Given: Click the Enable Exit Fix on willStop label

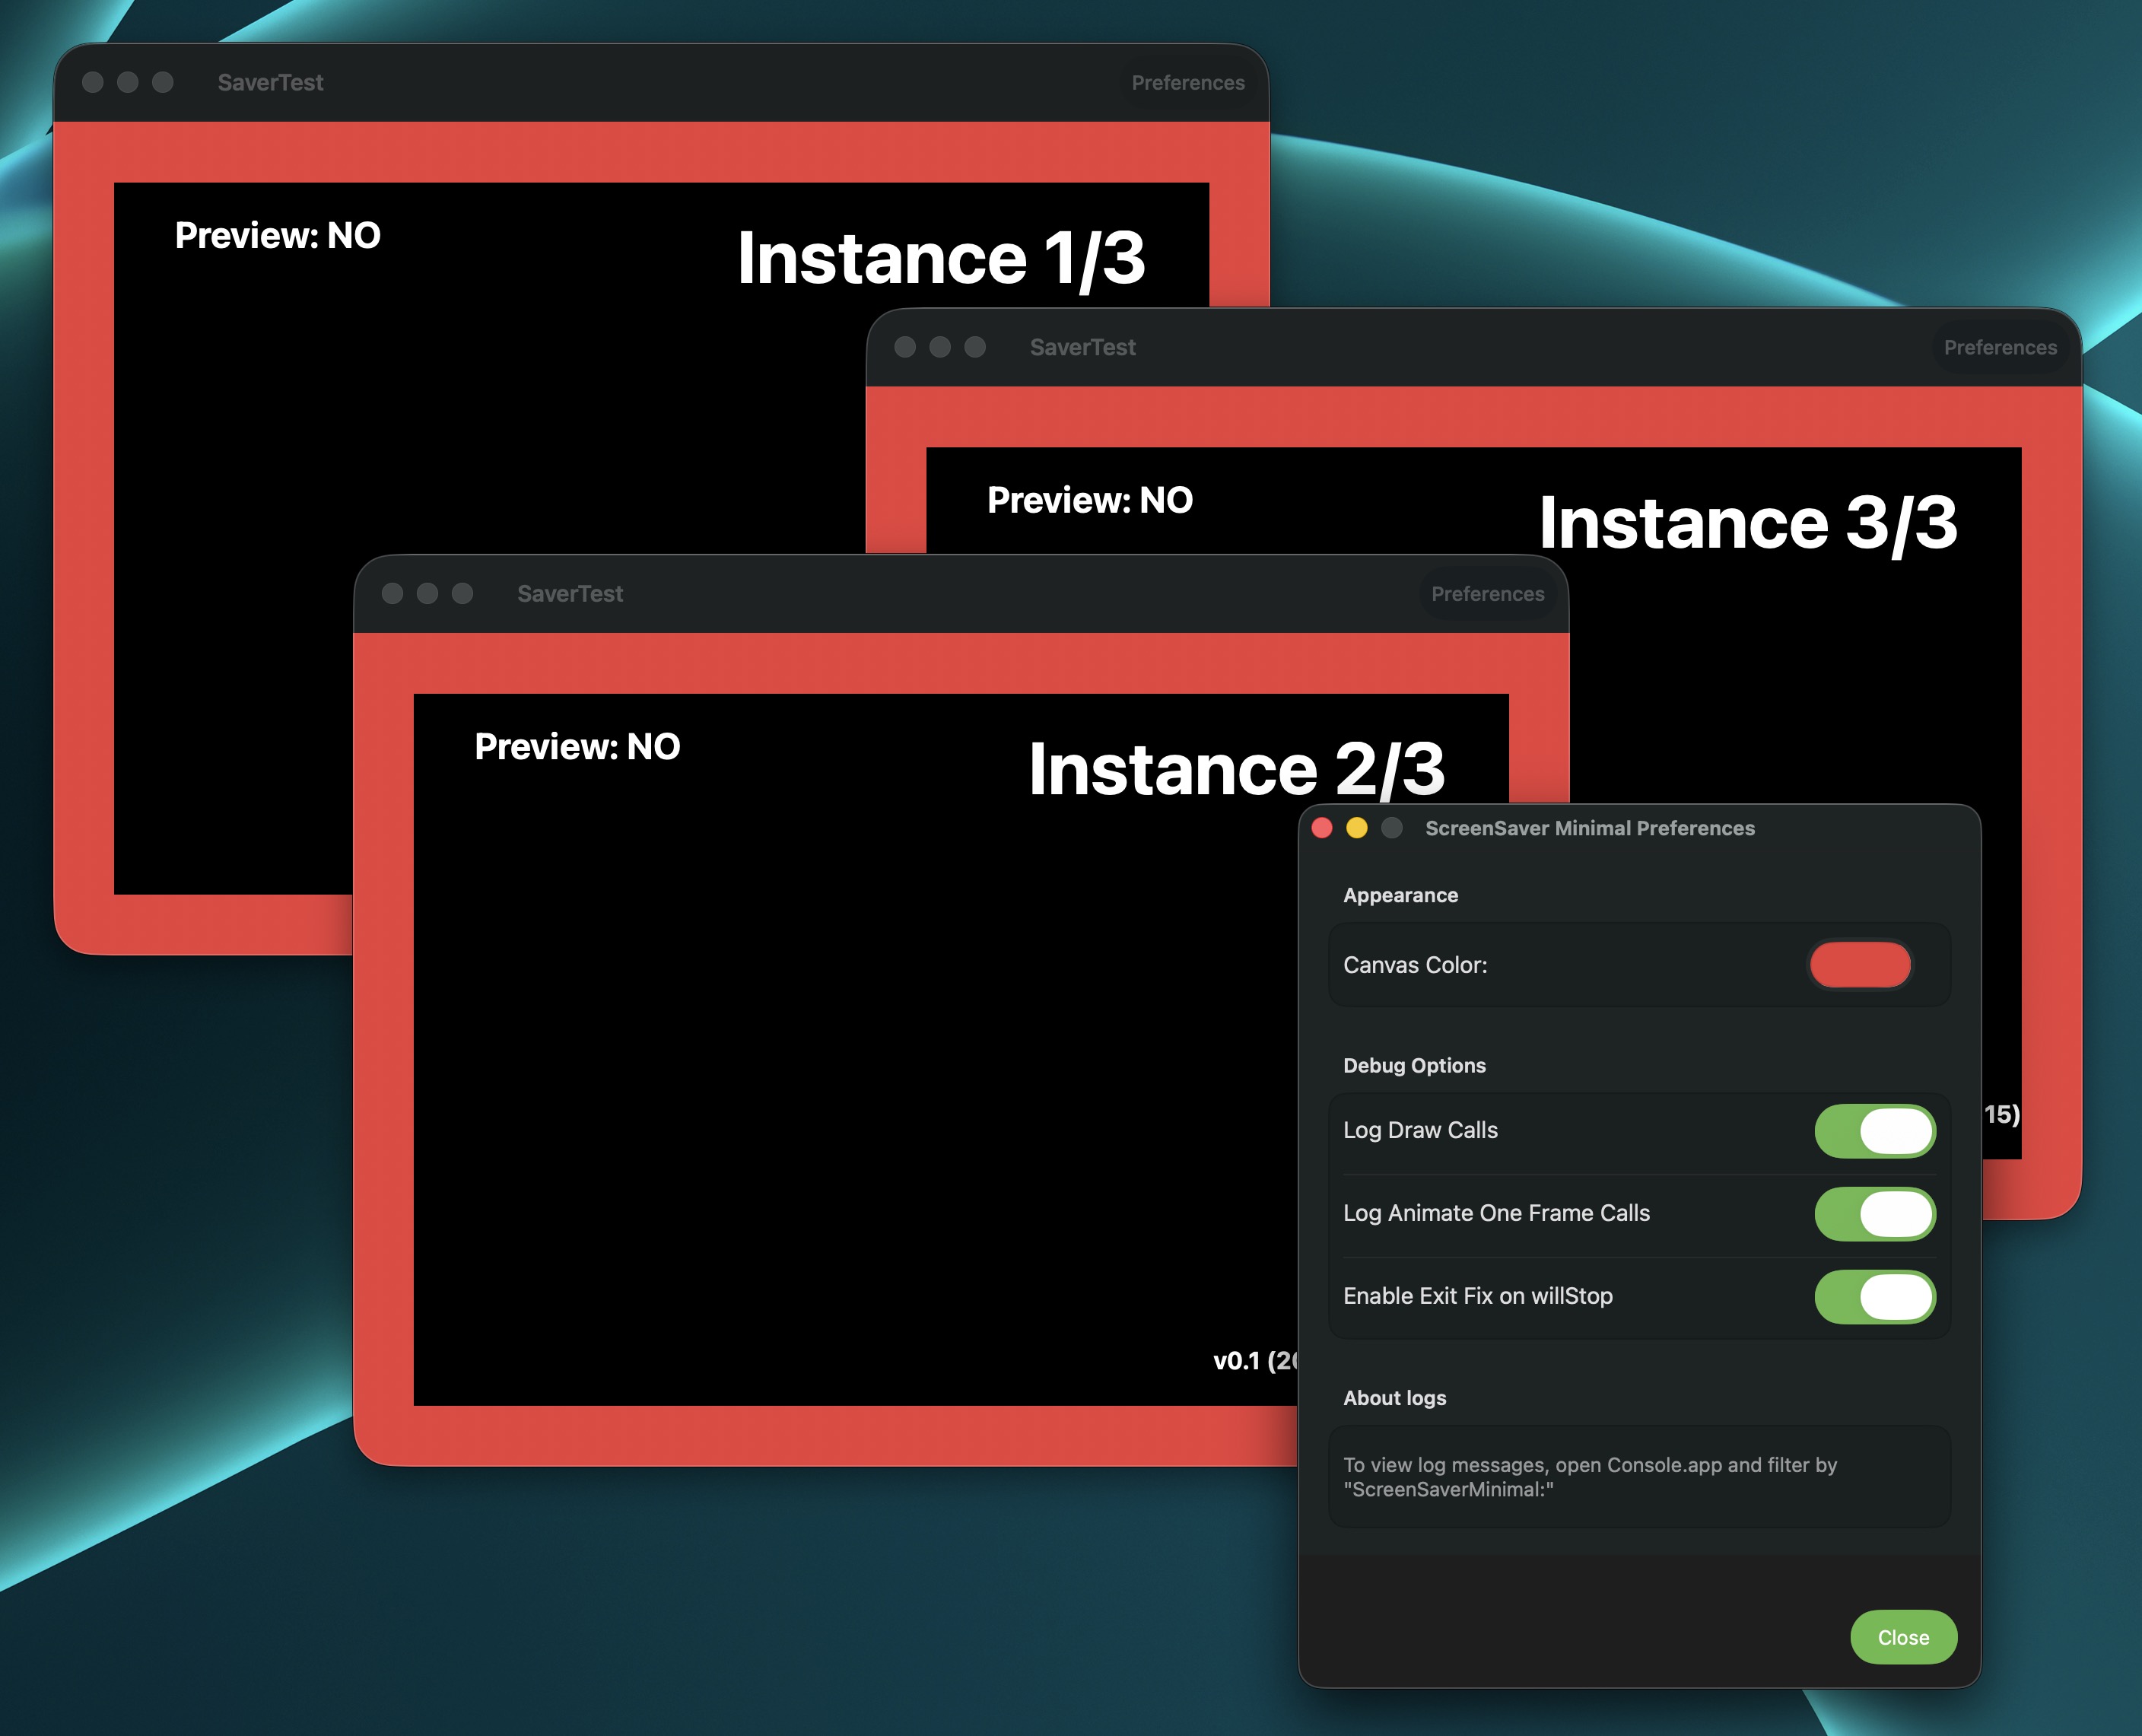Looking at the screenshot, I should click(1478, 1296).
